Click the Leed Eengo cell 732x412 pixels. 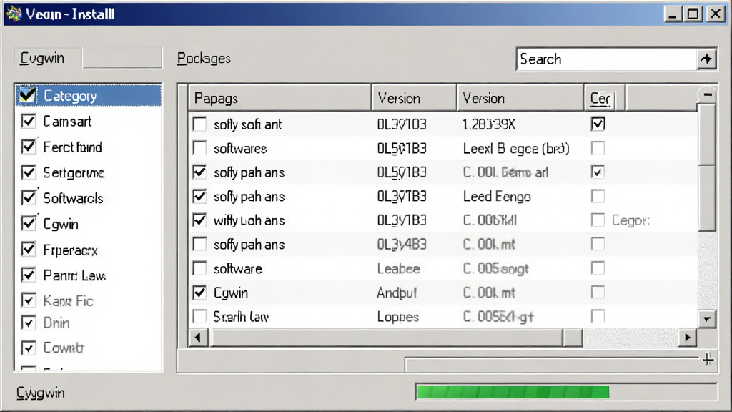click(497, 196)
